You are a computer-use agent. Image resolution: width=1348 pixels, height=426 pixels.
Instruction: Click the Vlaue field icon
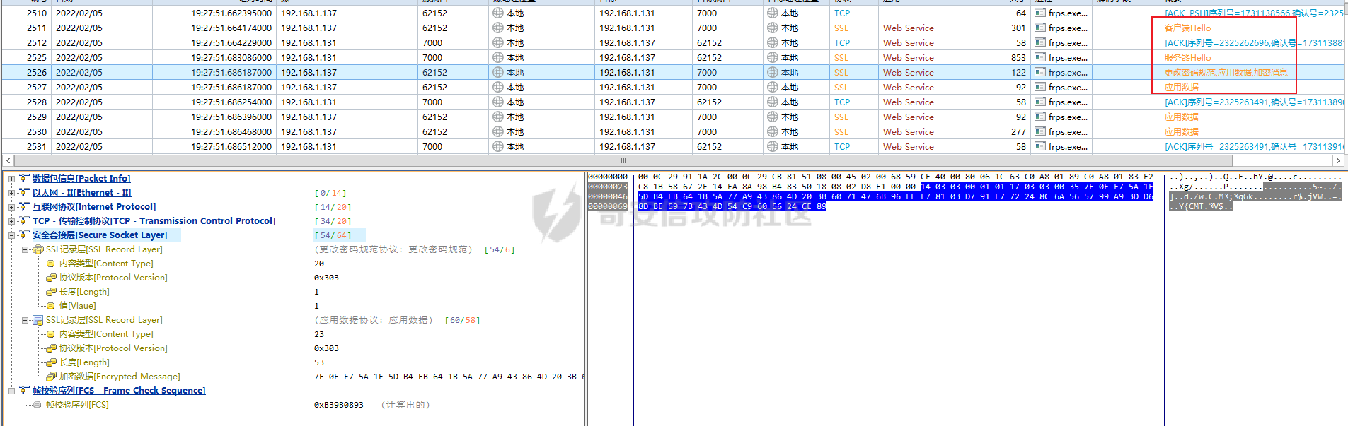click(51, 306)
